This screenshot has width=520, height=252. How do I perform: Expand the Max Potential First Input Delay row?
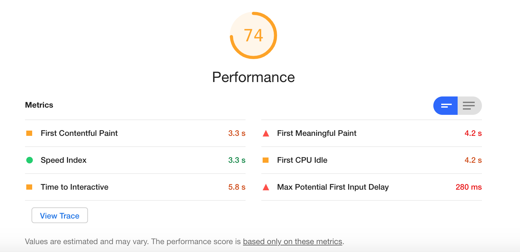tap(333, 187)
